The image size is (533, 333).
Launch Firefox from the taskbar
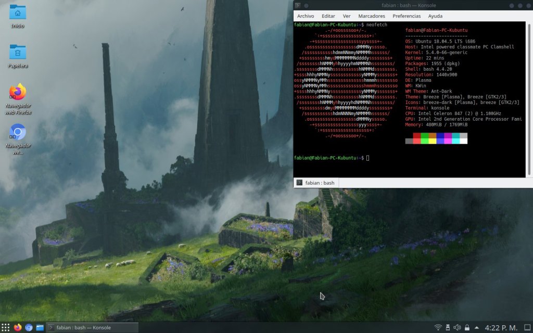[18, 327]
